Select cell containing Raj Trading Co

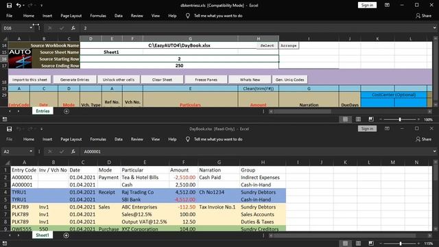145,192
